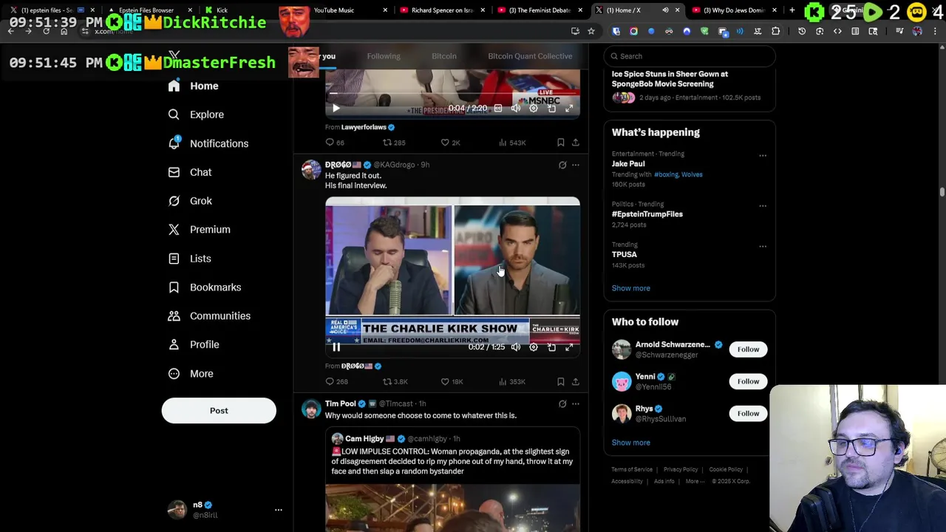Bookmark the Lawyerforlaws video post

coord(561,143)
